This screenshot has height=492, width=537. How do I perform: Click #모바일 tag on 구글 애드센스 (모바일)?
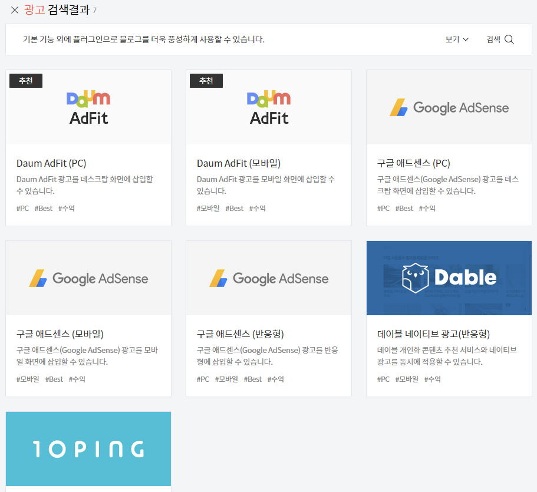pyautogui.click(x=28, y=379)
